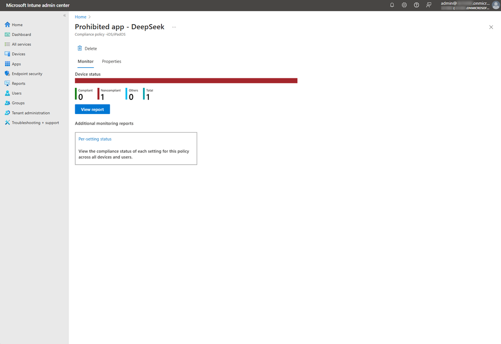Viewport: 501px width, 344px height.
Task: Open the Dashboard icon in sidebar
Action: [8, 35]
